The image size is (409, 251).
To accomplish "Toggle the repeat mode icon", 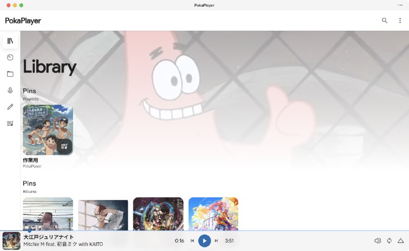I will click(x=389, y=241).
